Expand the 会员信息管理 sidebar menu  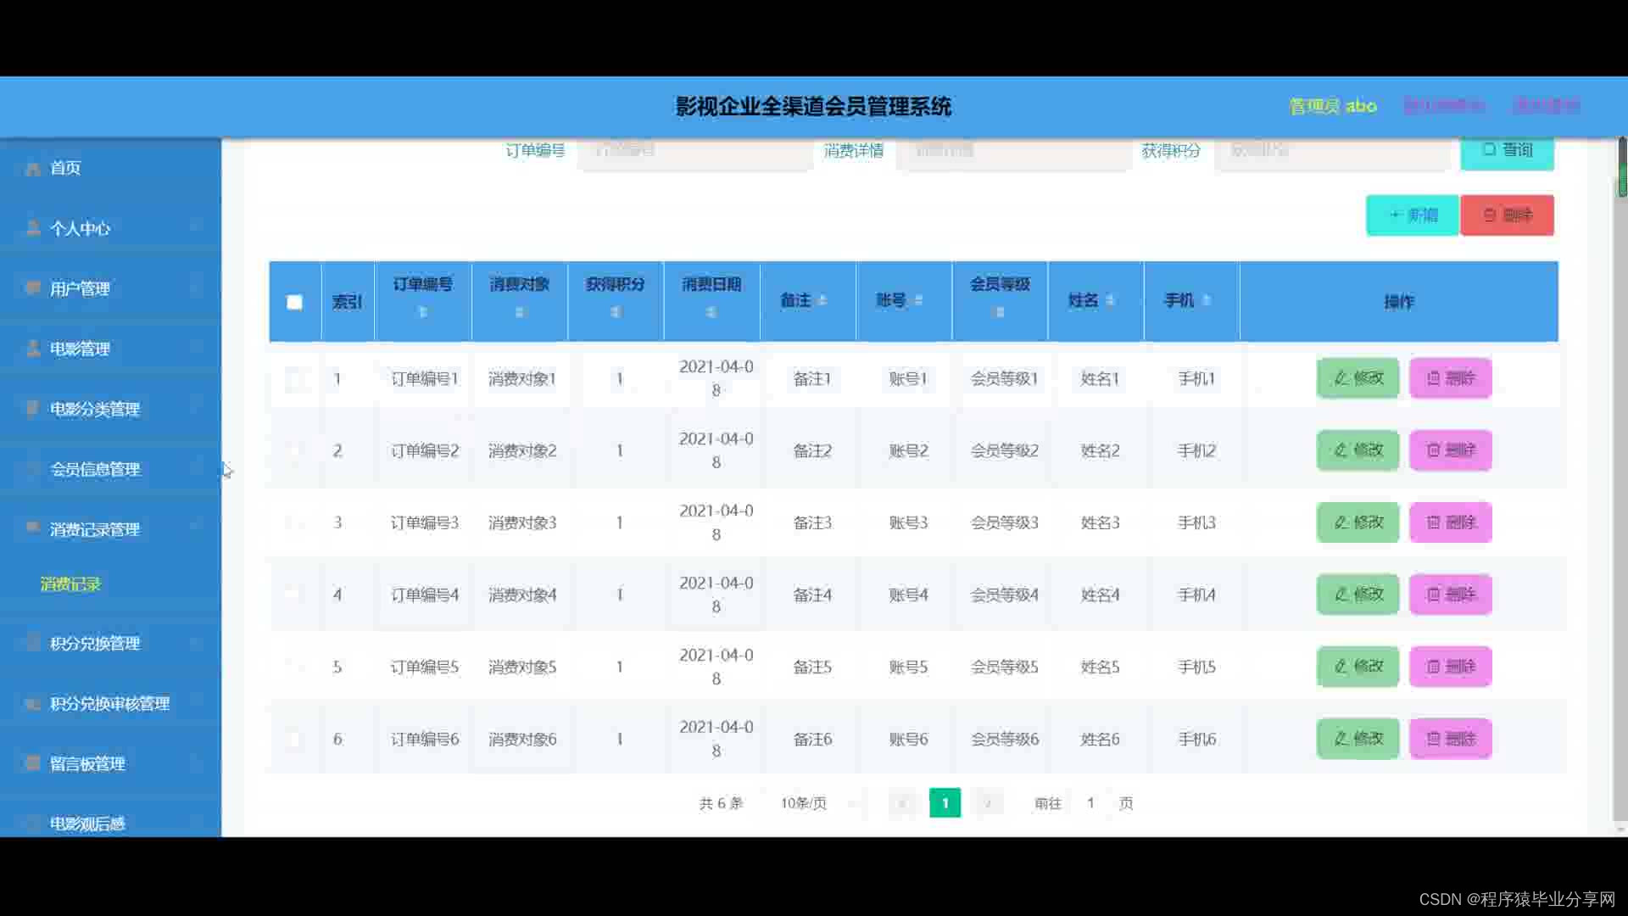click(95, 469)
